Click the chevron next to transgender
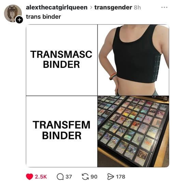This screenshot has height=184, width=174. click(x=91, y=7)
